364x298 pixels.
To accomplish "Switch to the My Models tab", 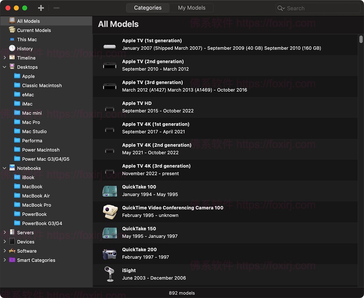I will coord(191,8).
